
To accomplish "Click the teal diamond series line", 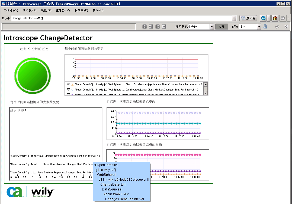I will [158, 124].
